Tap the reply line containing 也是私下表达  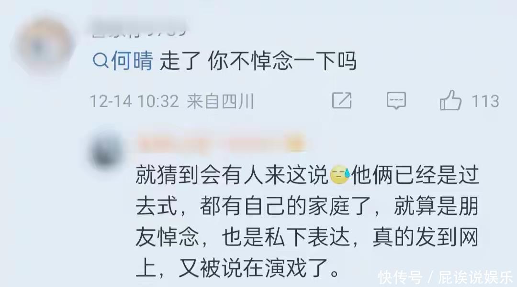[x=307, y=237]
